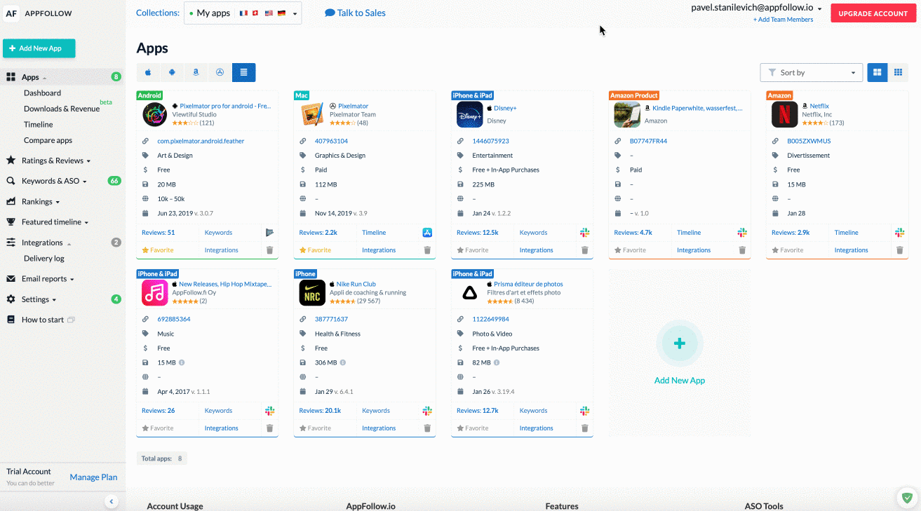Image resolution: width=921 pixels, height=511 pixels.
Task: Open Compare apps in sidebar
Action: [x=48, y=140]
